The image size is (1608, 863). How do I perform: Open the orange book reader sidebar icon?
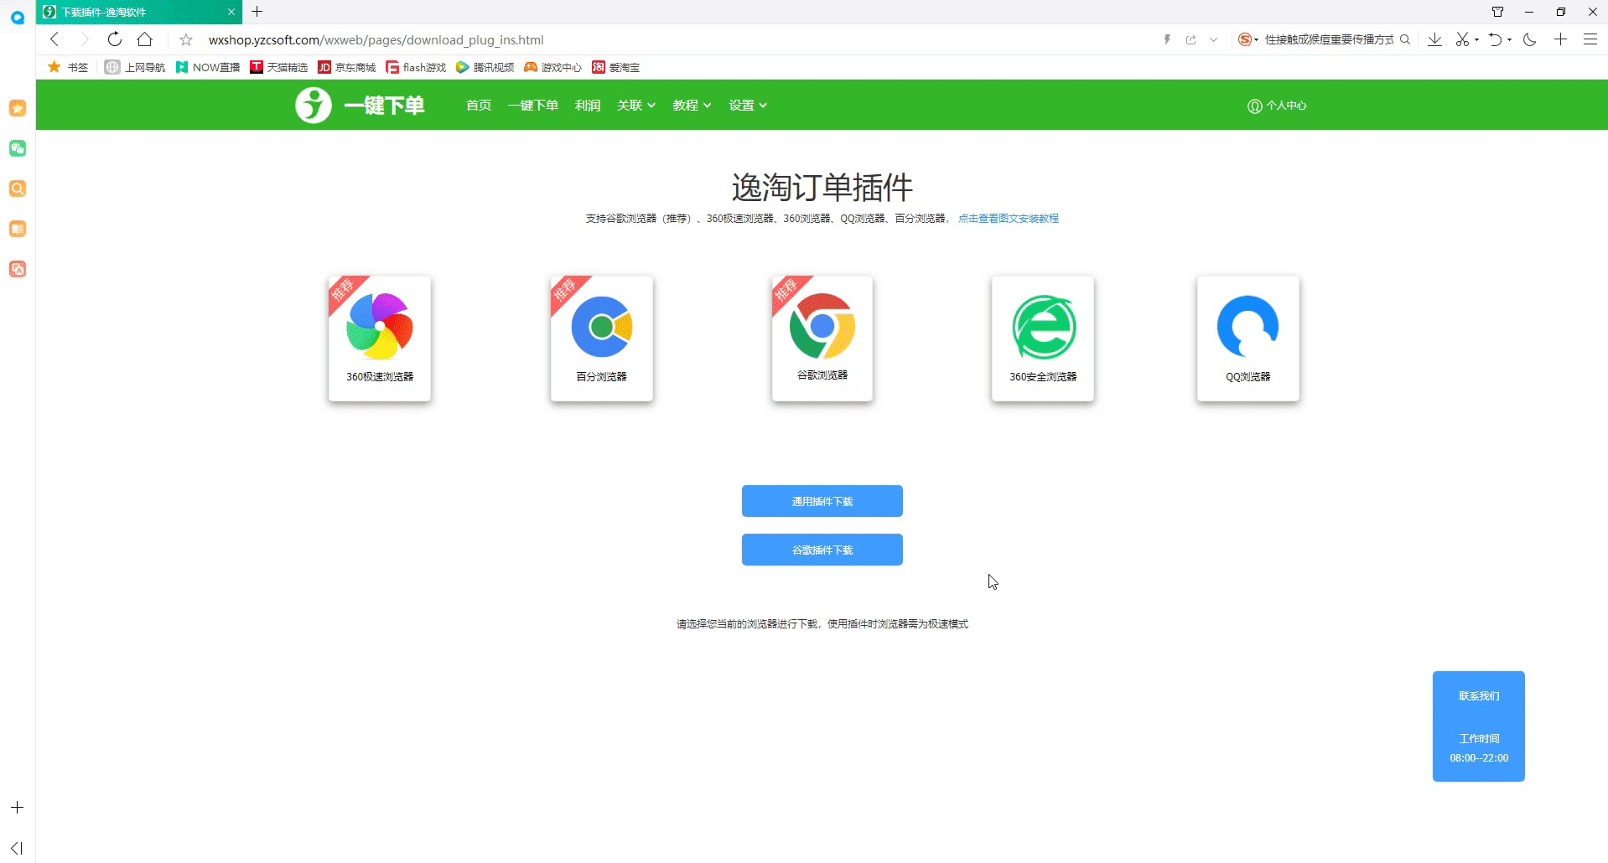18,229
